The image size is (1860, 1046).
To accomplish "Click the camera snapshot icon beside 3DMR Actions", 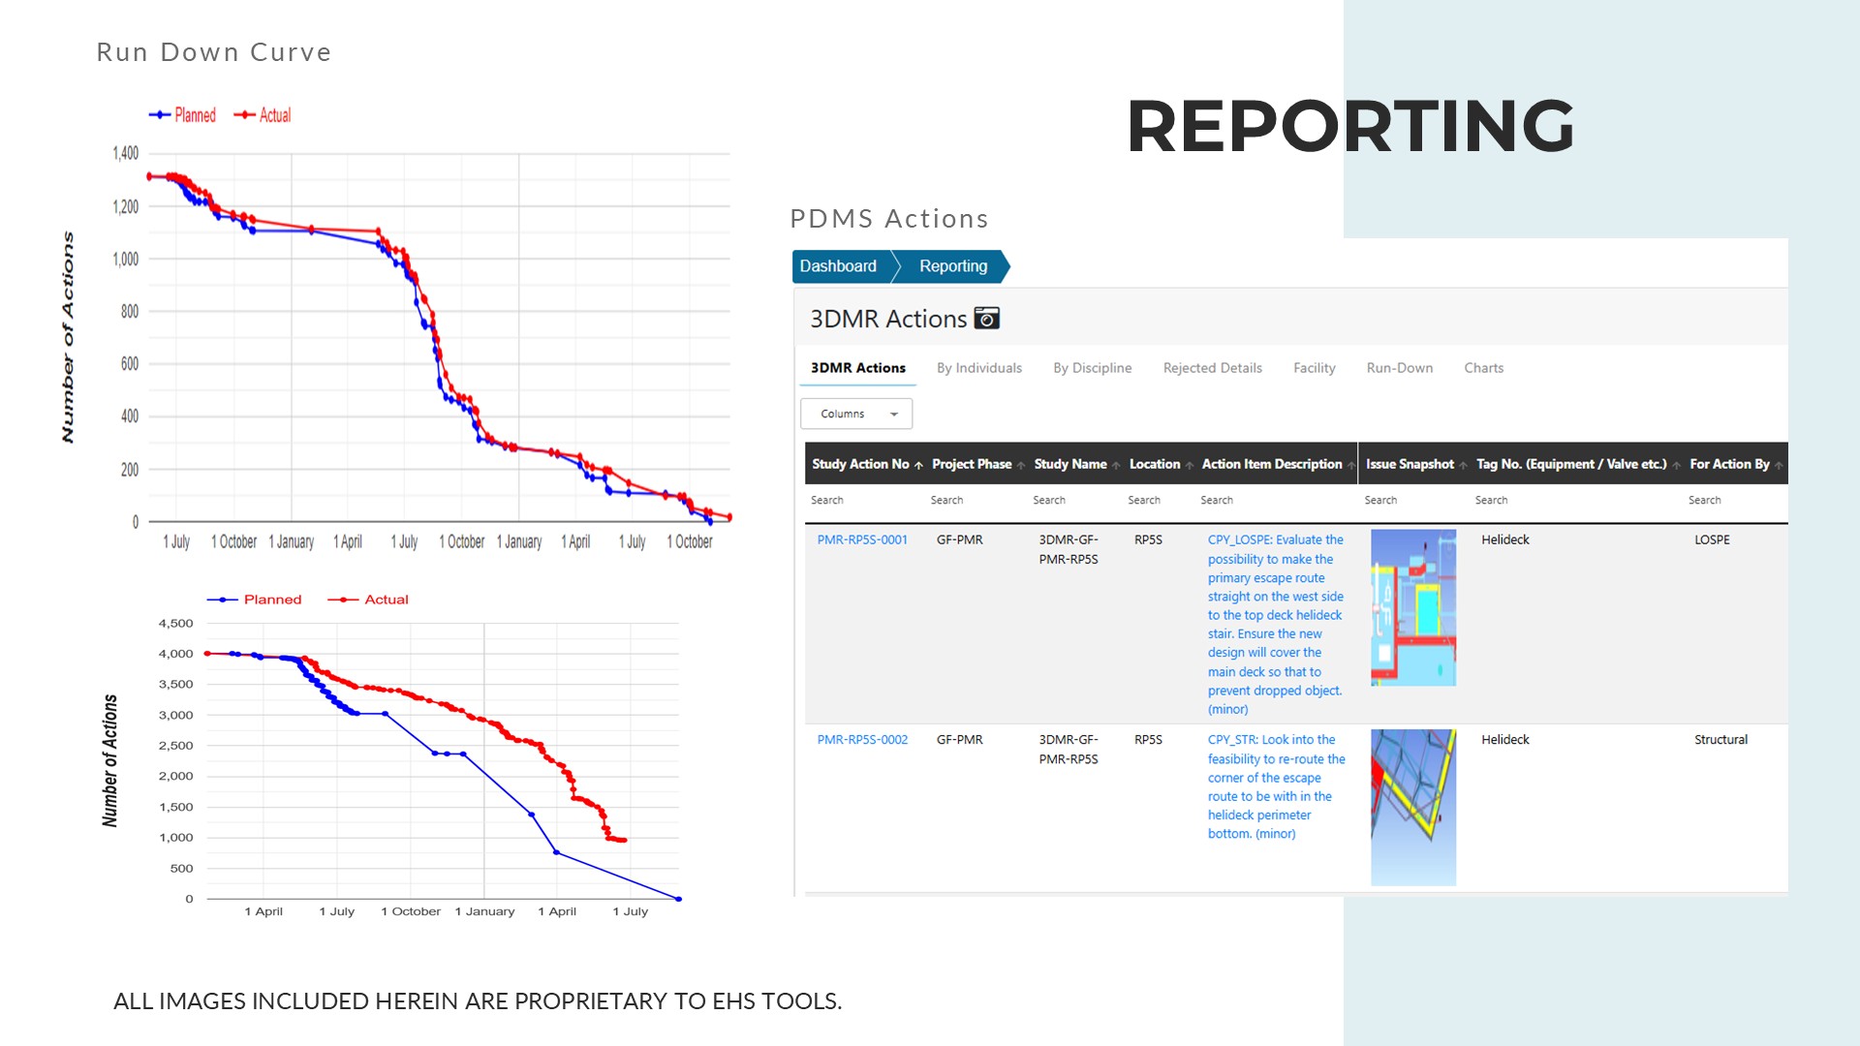I will (x=986, y=319).
